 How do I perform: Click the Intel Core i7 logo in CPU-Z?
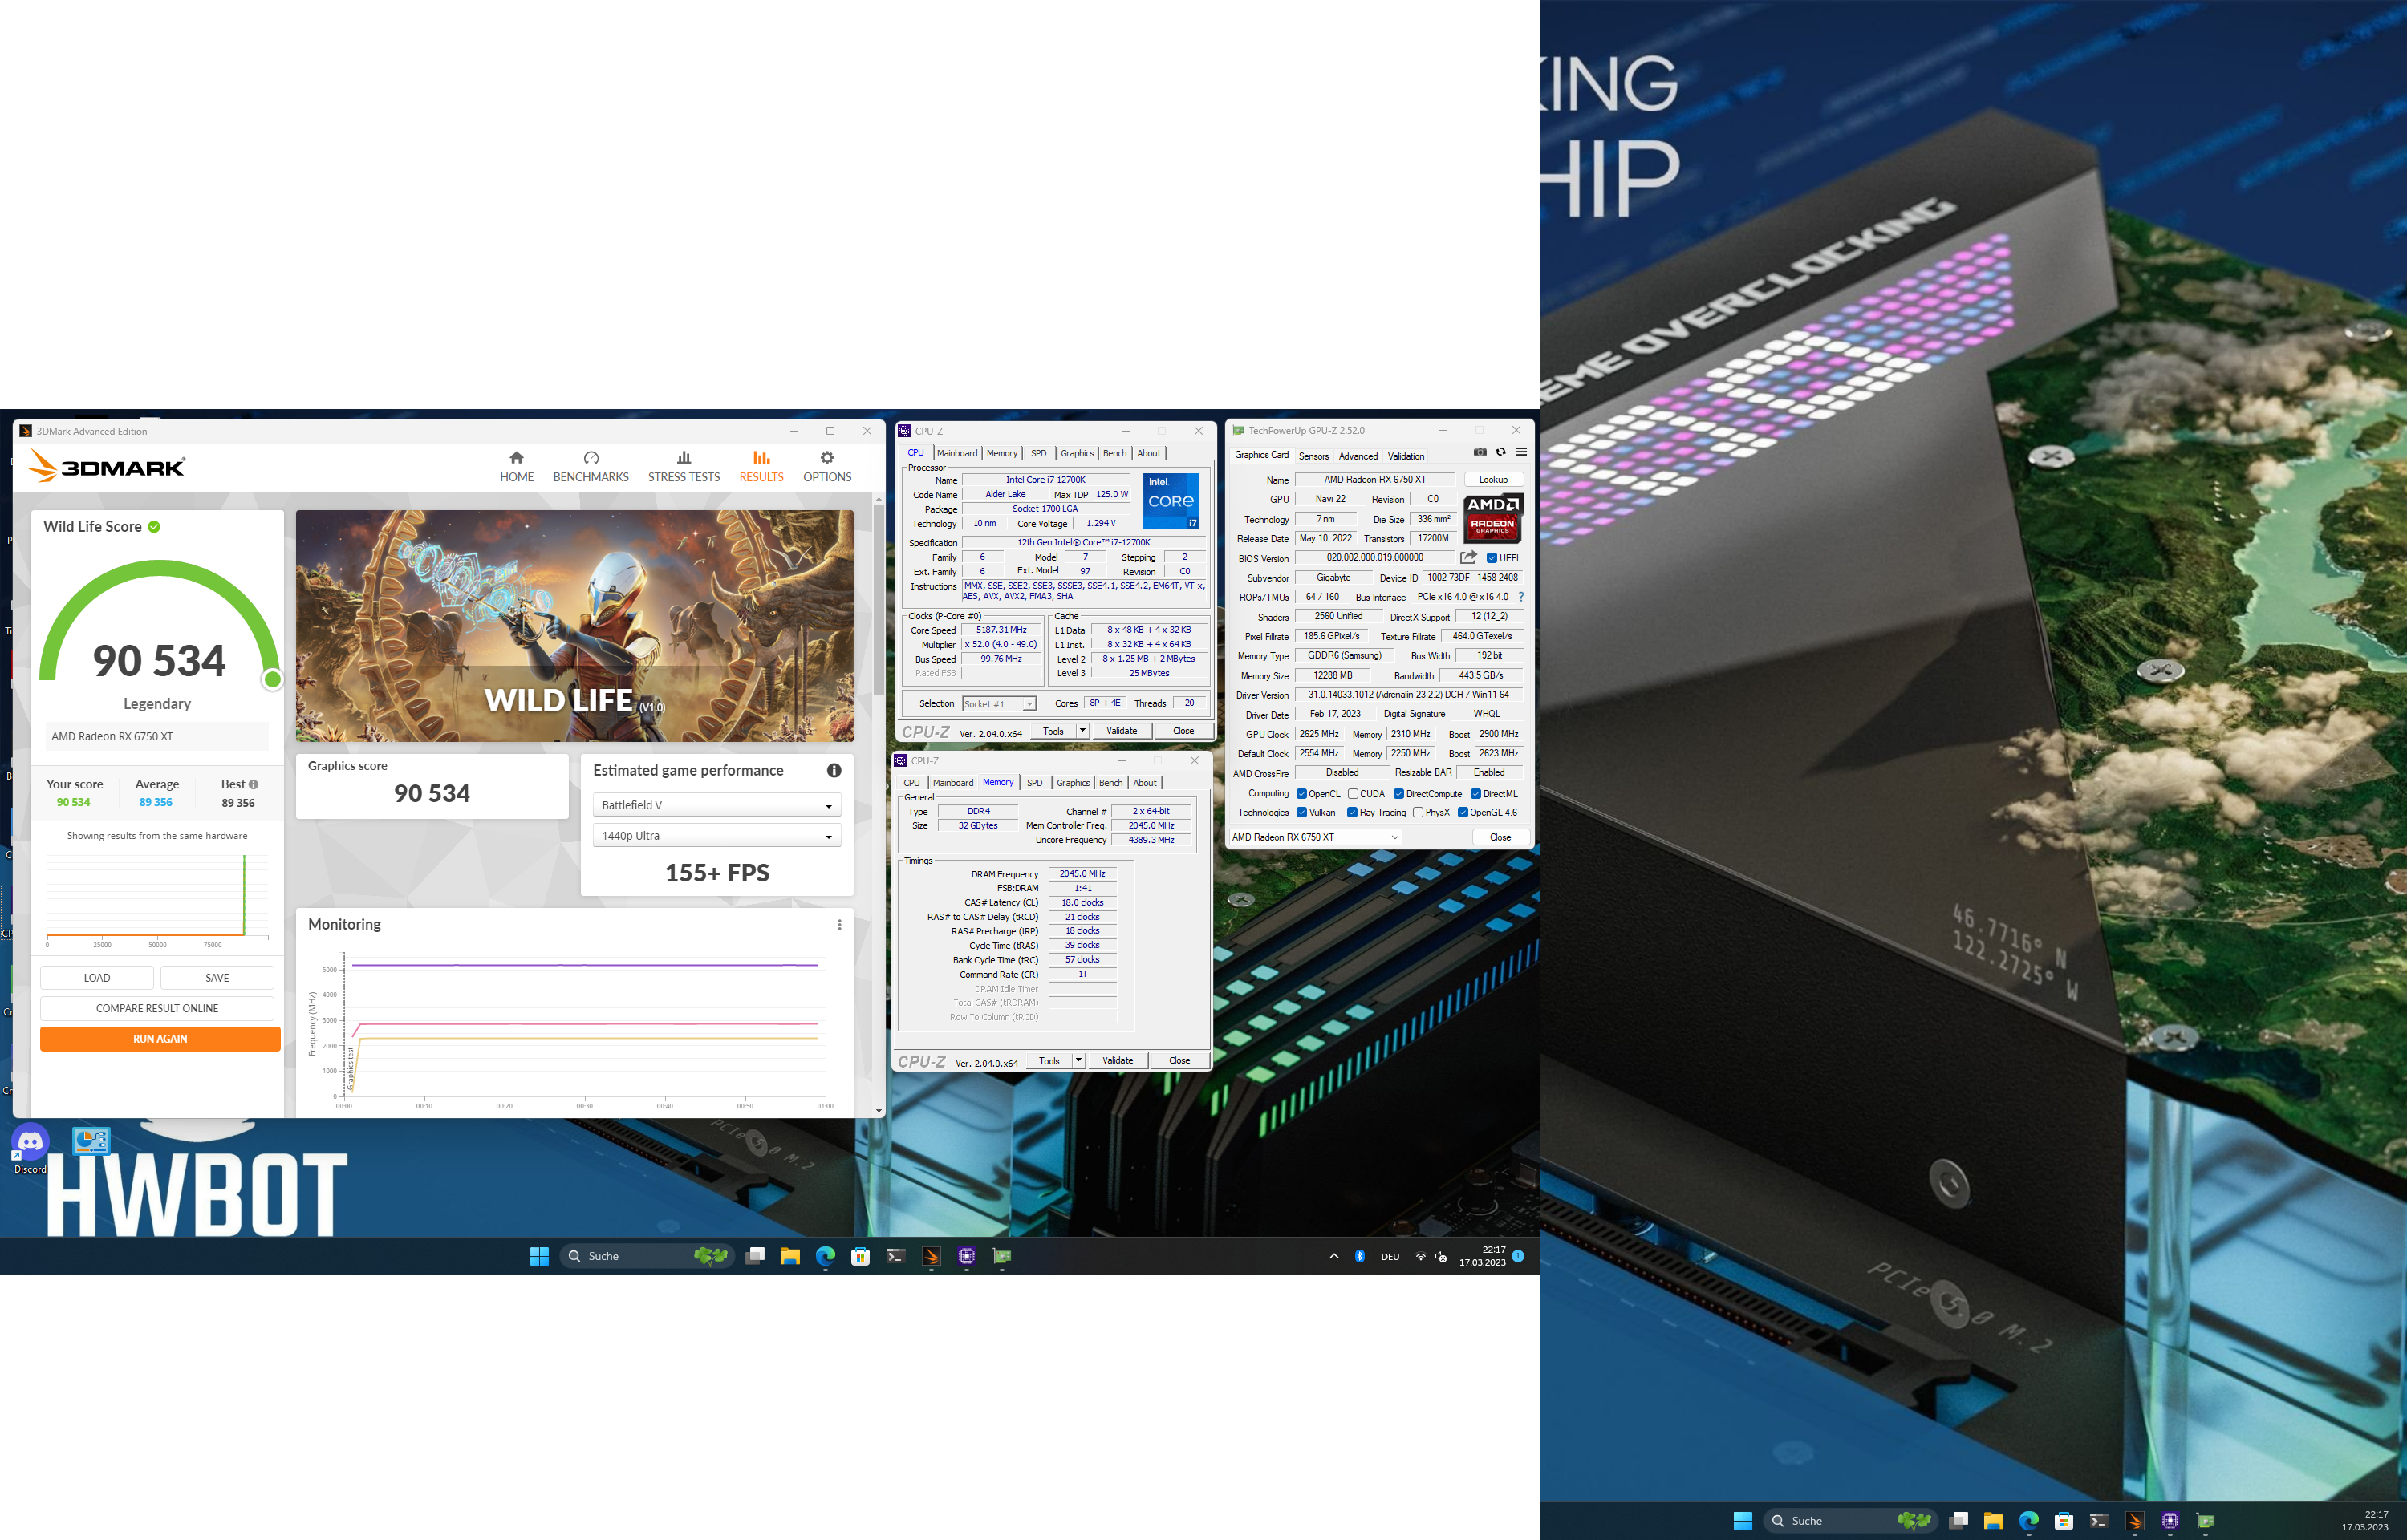1170,501
